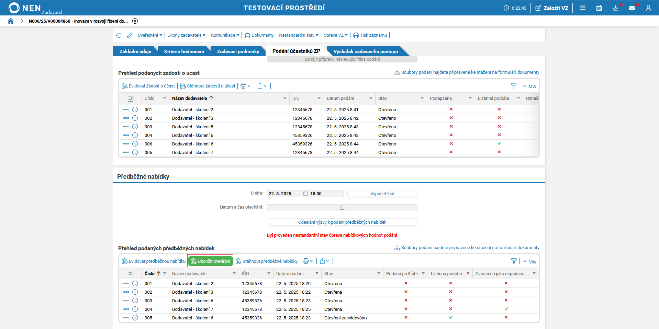Open upper Soubory podaní documents link
The image size is (659, 329).
(x=467, y=72)
